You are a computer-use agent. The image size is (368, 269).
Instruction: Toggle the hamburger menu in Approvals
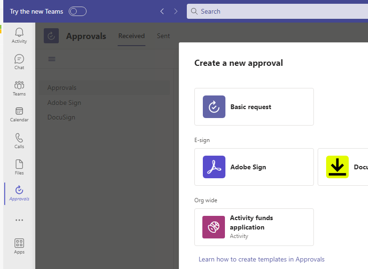click(x=52, y=59)
